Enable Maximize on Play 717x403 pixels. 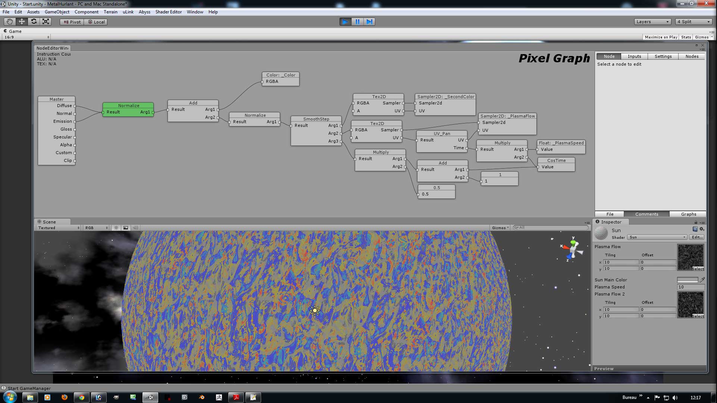[661, 37]
